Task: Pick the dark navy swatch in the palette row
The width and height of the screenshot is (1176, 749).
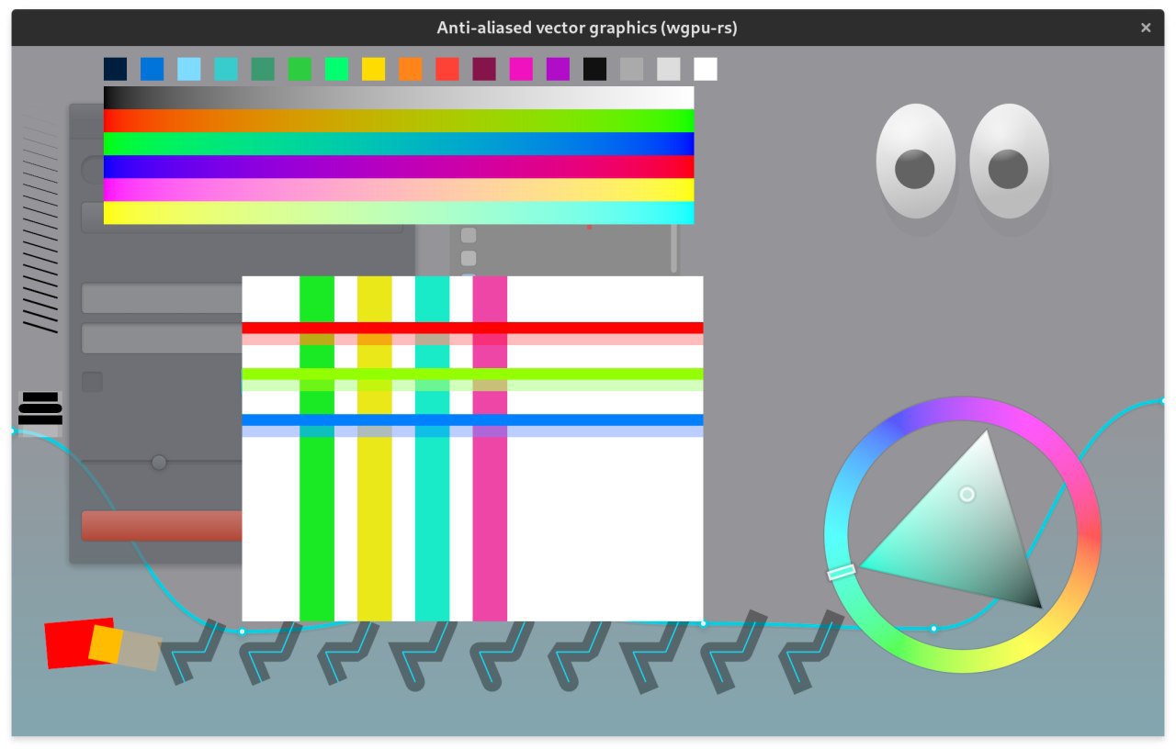Action: point(115,69)
